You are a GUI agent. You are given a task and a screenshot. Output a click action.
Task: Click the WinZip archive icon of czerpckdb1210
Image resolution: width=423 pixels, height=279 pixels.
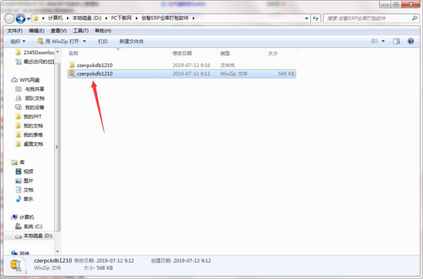click(x=72, y=73)
